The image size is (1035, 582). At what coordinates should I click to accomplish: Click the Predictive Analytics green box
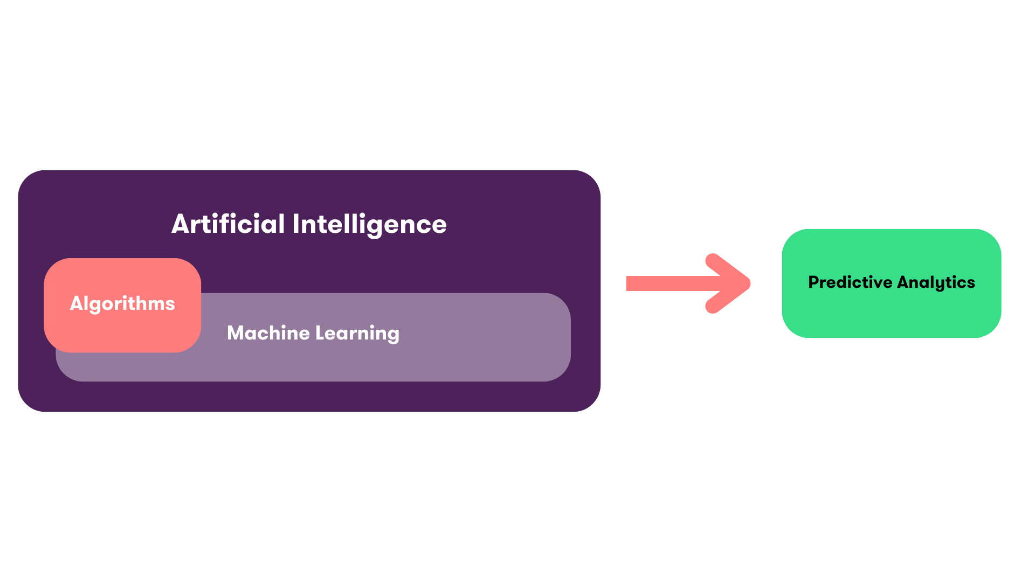click(x=890, y=282)
